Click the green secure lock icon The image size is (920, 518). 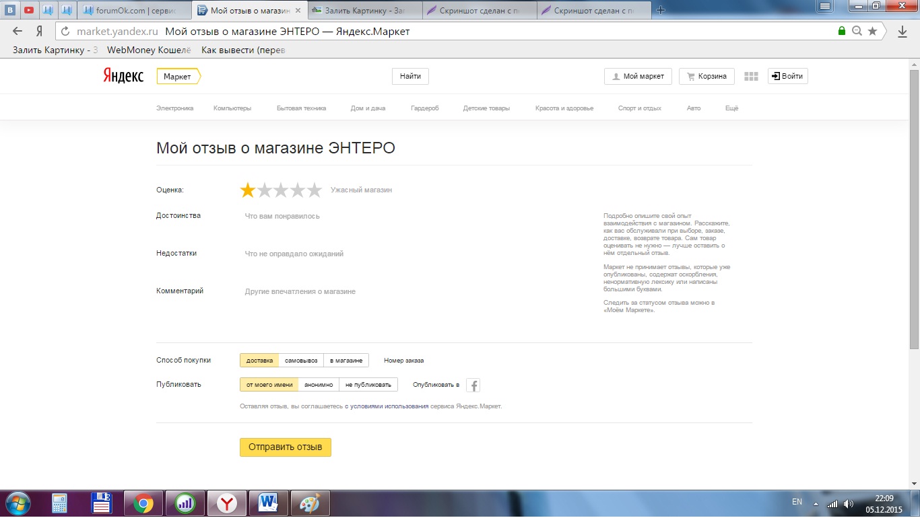pyautogui.click(x=842, y=31)
